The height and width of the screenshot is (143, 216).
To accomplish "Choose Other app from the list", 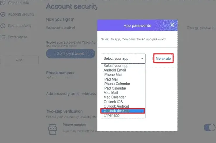I will pos(112,115).
